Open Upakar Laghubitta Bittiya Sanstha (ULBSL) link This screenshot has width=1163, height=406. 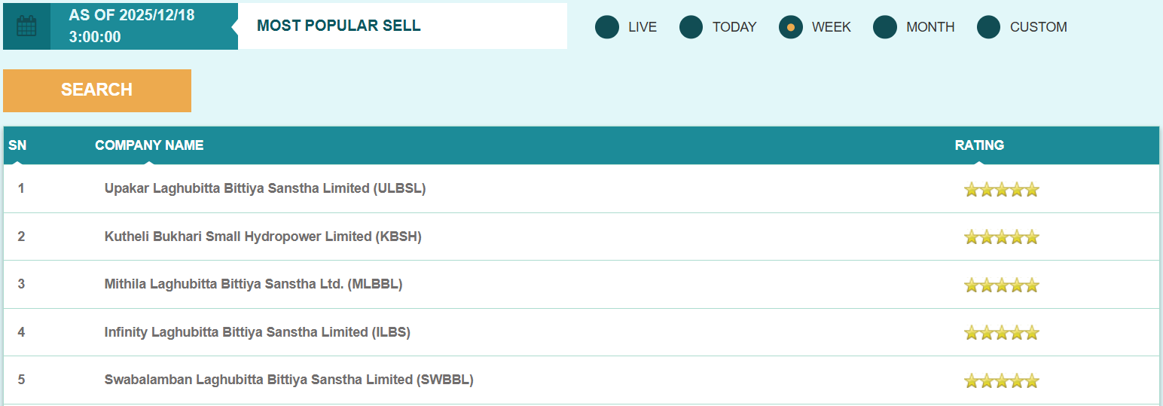pyautogui.click(x=265, y=188)
